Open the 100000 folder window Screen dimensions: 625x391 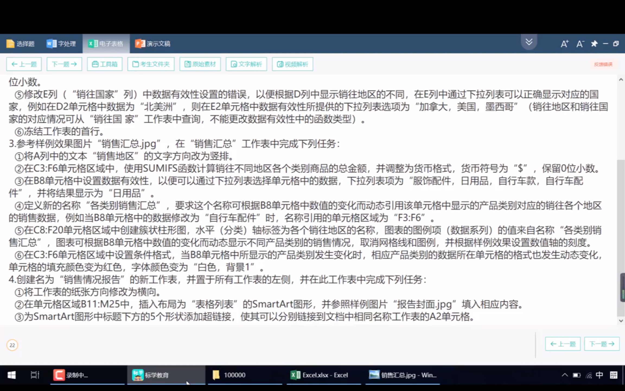coord(245,375)
